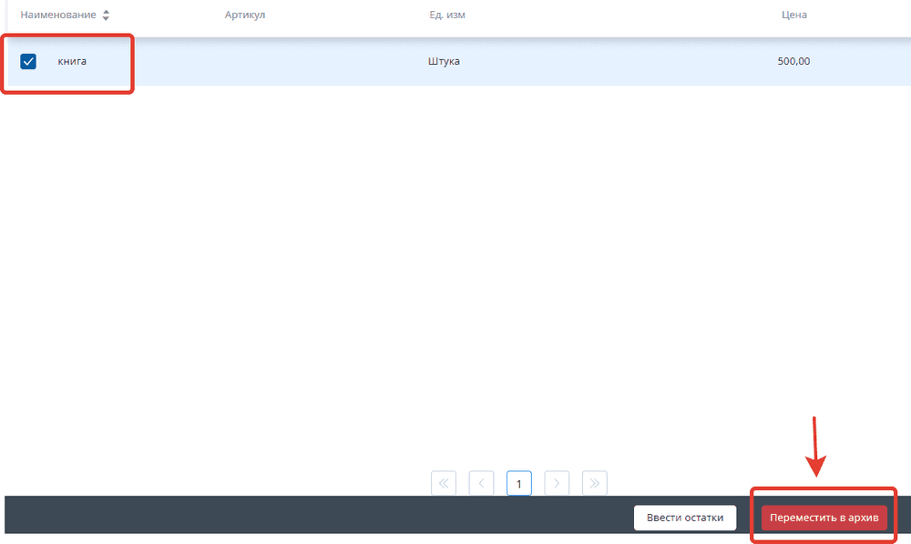
Task: Open the книга item by its name
Action: coord(72,62)
